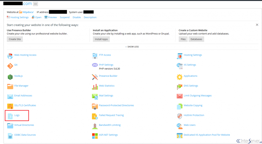Click the Mail Settings icon
Screen dimensions: 262x144
(x=95, y=97)
